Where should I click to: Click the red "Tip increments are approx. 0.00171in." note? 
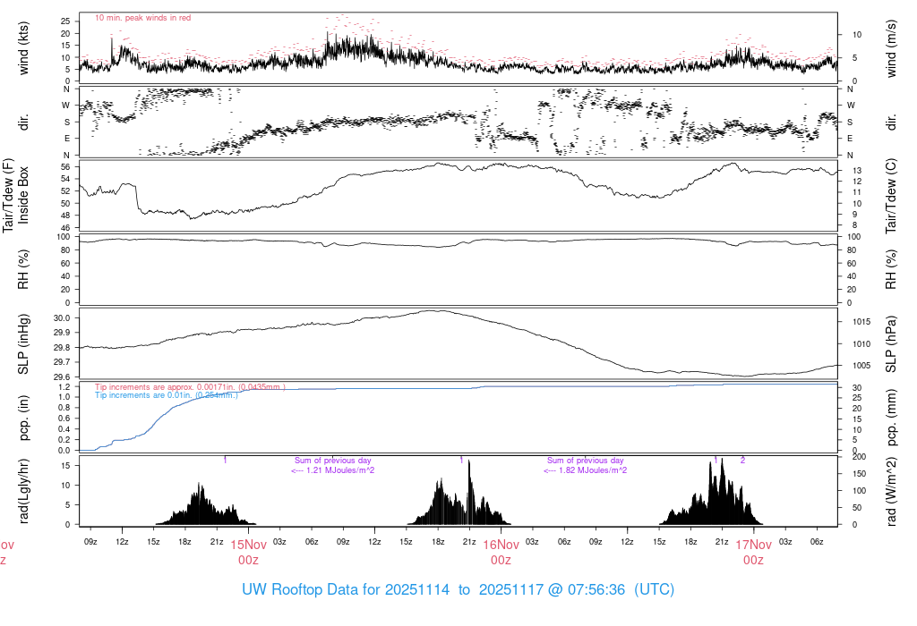190,387
